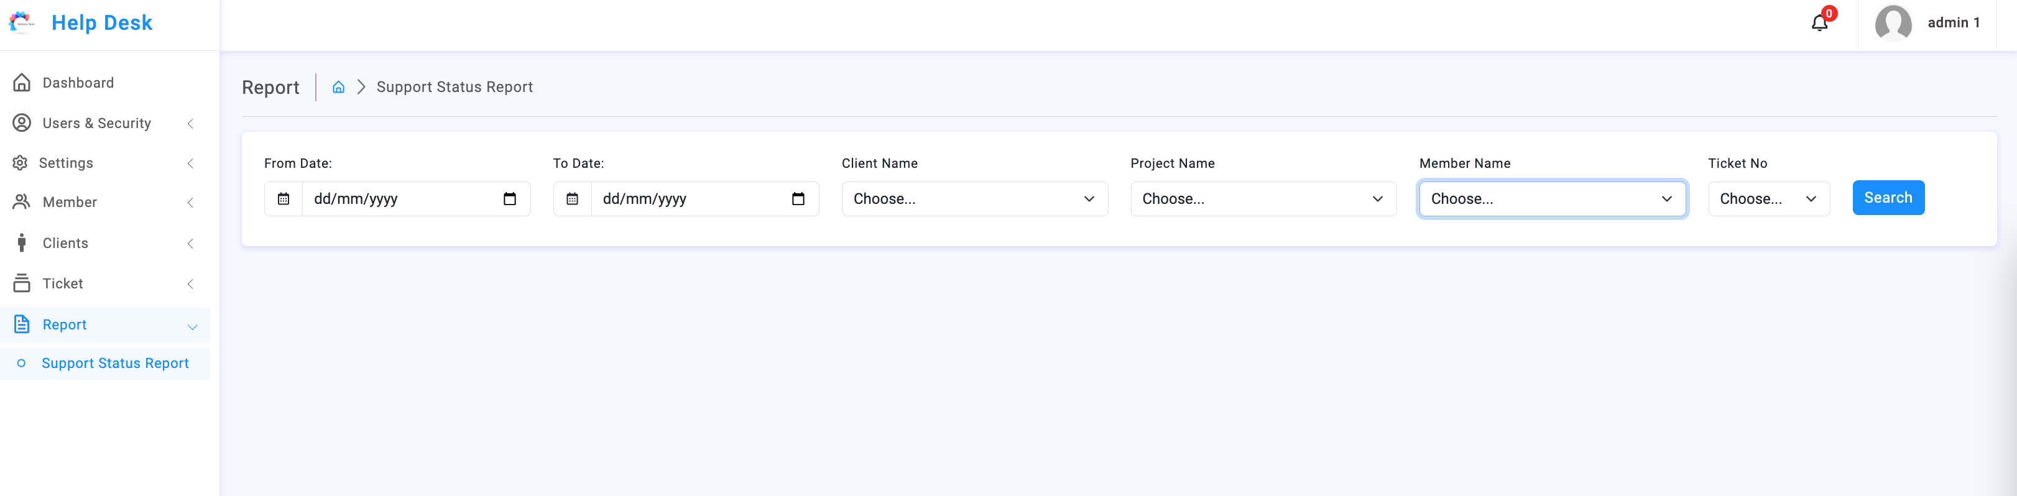The image size is (2017, 496).
Task: Click calendar icon left of To Date
Action: 573,199
